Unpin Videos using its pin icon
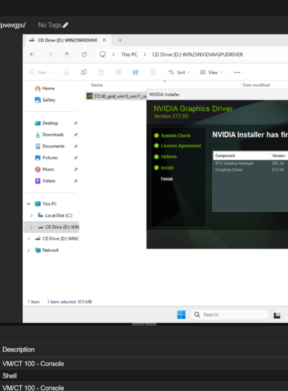The width and height of the screenshot is (288, 391). (76, 181)
